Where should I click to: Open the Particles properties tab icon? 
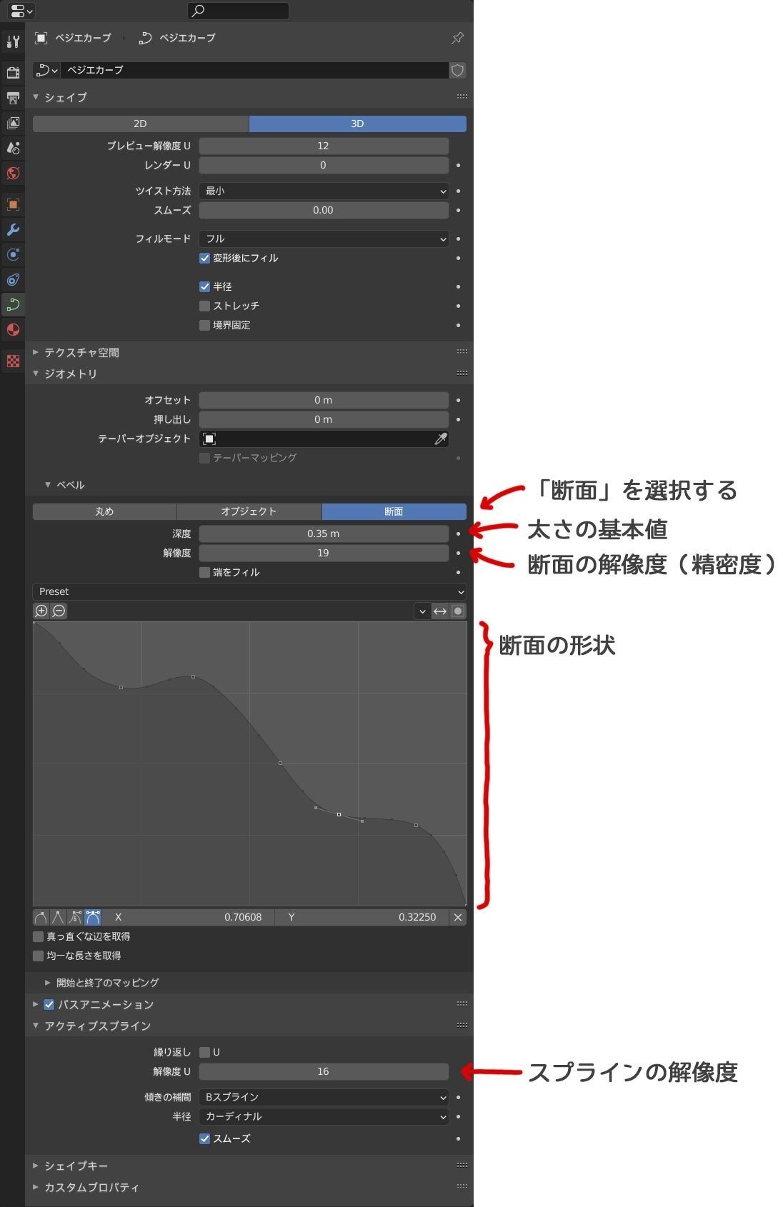(x=13, y=254)
